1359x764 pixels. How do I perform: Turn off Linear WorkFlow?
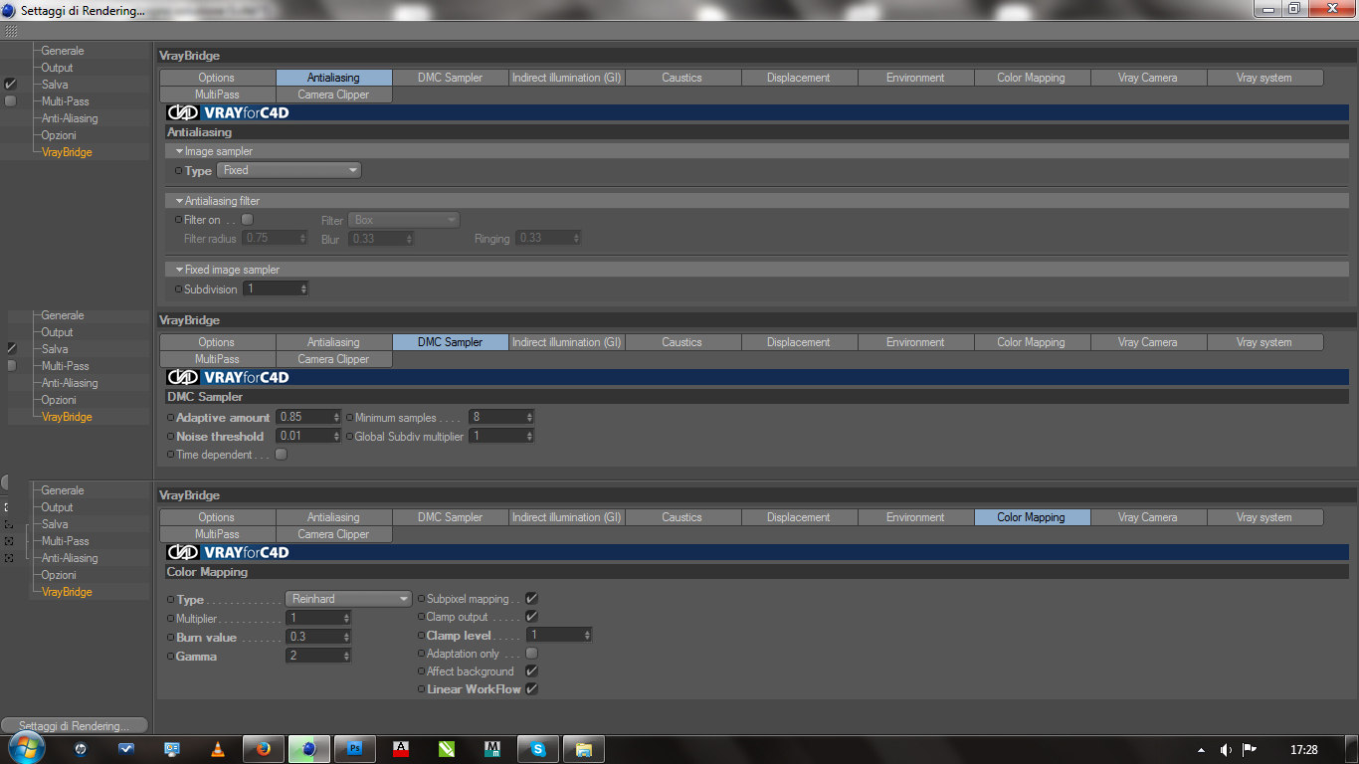click(x=531, y=689)
